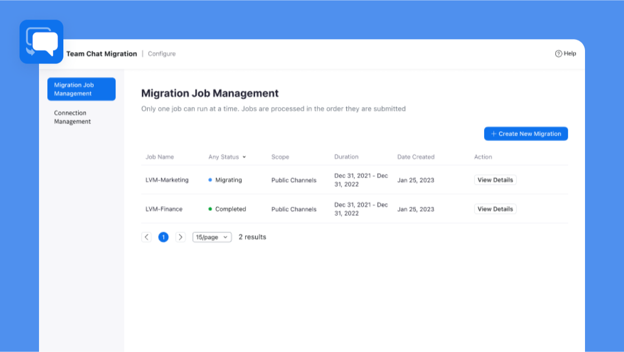624x352 pixels.
Task: Open the Configure breadcrumb
Action: point(162,54)
